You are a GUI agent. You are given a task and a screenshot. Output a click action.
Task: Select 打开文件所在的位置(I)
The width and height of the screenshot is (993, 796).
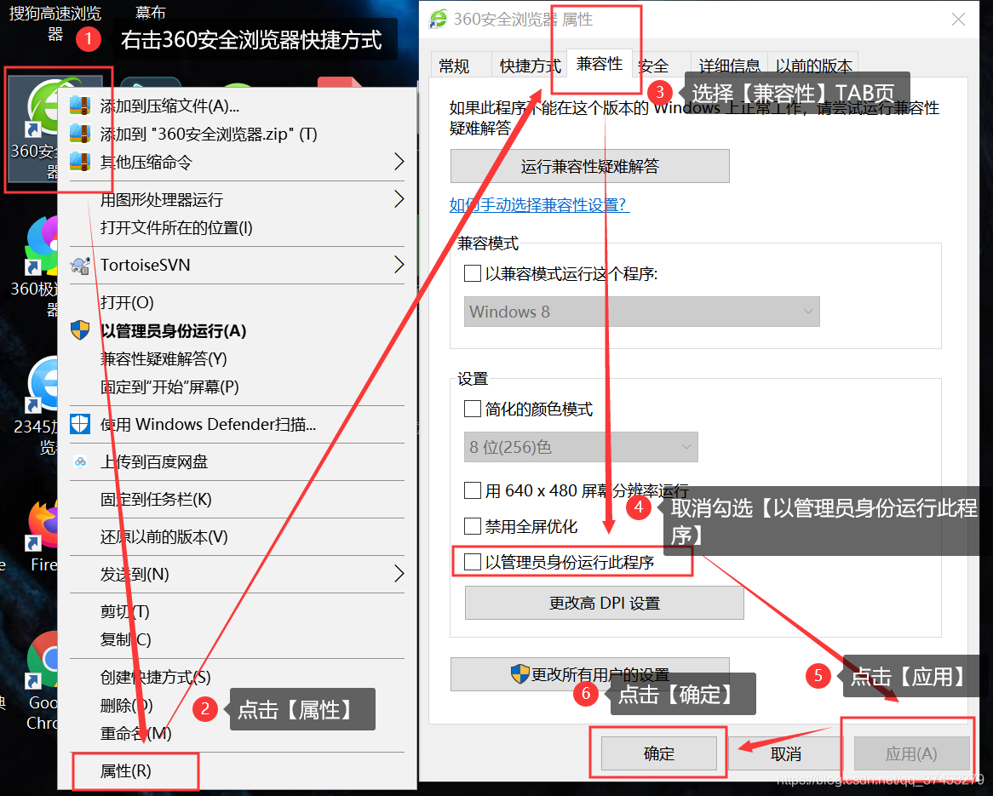coord(237,227)
